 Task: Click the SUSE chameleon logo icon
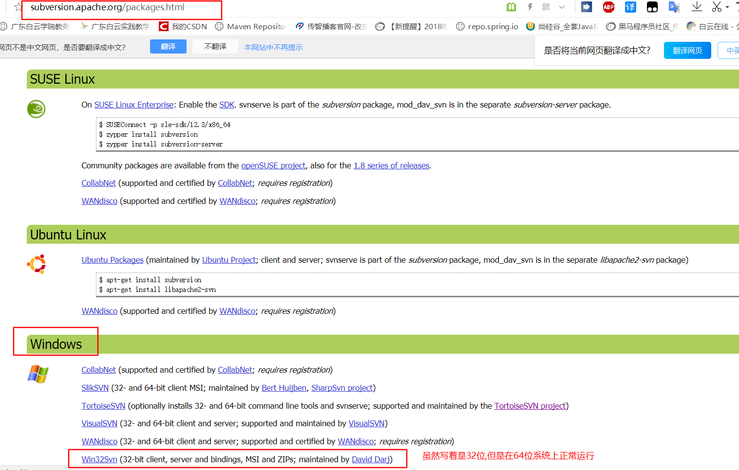tap(36, 109)
